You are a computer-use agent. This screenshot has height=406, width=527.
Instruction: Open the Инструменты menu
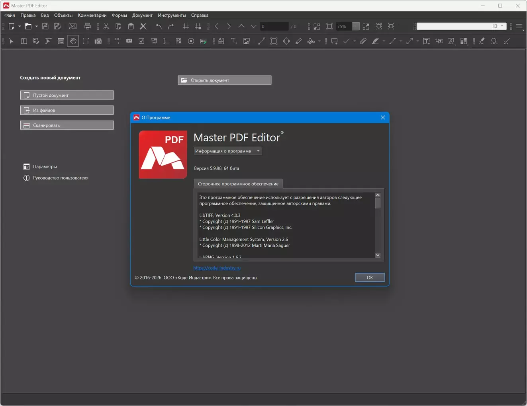coord(172,15)
